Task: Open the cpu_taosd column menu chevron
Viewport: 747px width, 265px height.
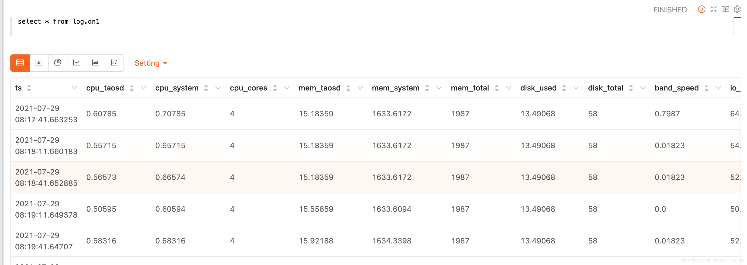Action: click(x=143, y=88)
